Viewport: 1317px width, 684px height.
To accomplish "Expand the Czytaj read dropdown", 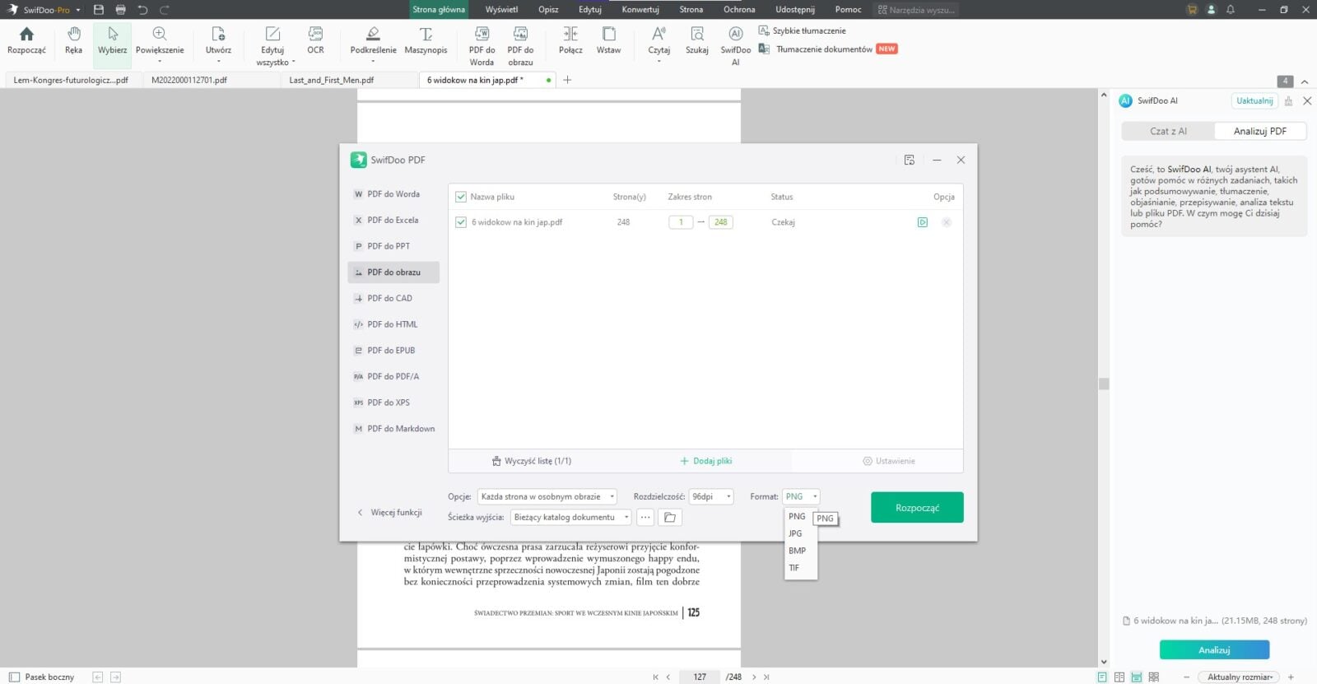I will click(658, 61).
